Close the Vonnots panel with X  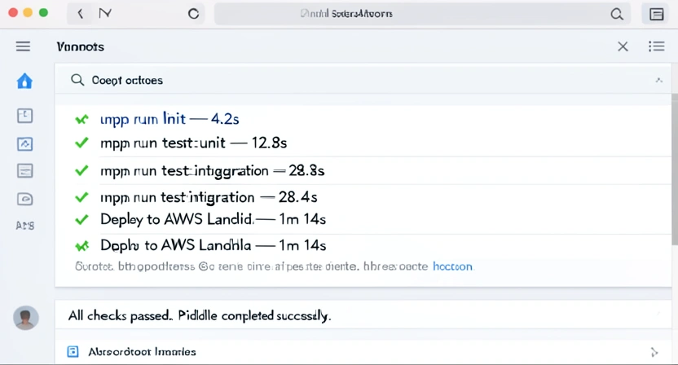pyautogui.click(x=623, y=46)
